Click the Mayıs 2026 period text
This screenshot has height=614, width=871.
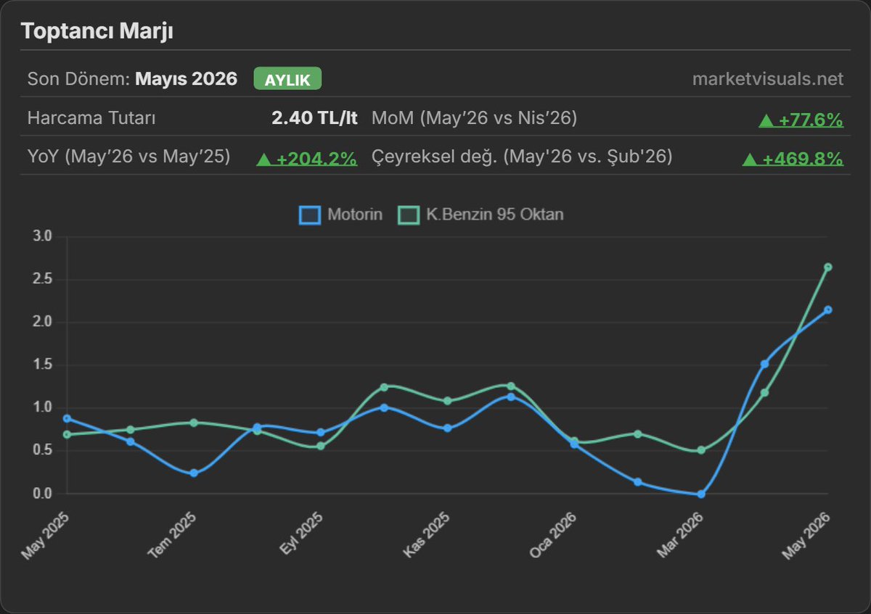[x=187, y=79]
